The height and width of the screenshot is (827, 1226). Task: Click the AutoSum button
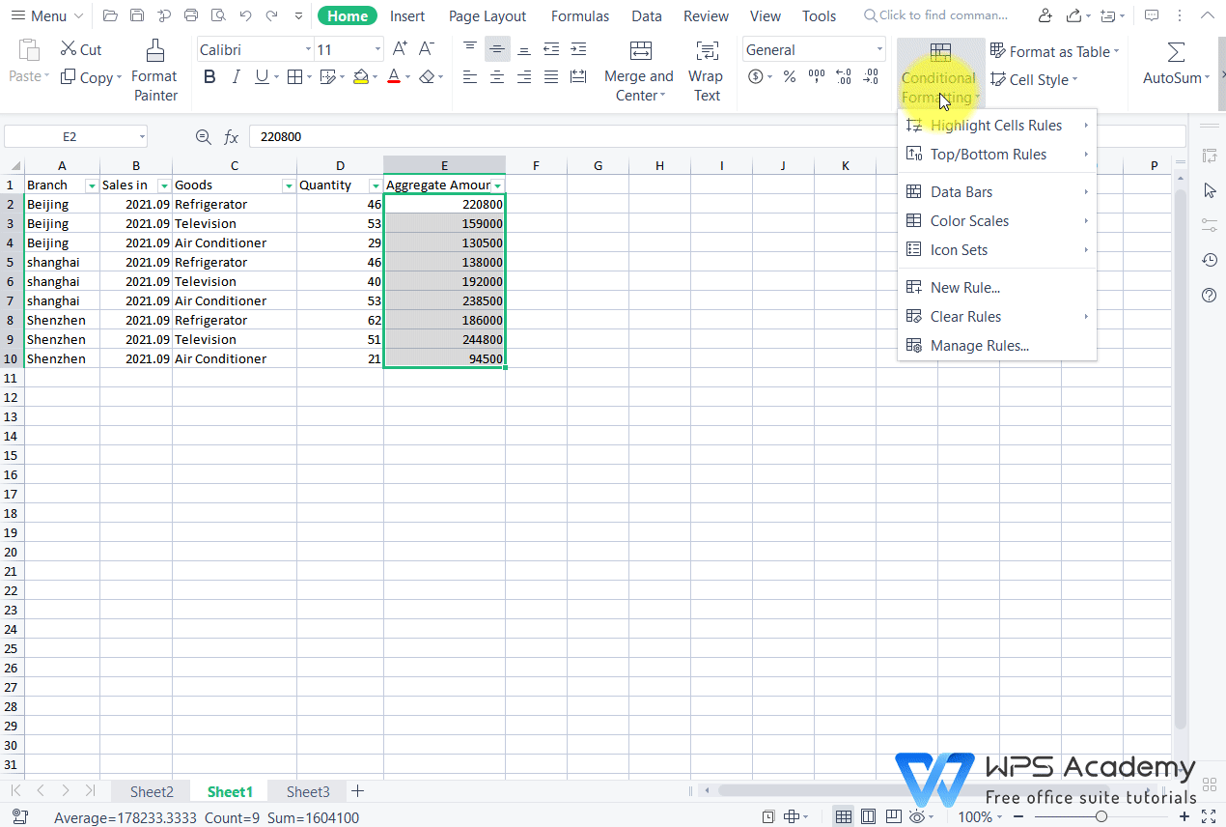tap(1177, 64)
